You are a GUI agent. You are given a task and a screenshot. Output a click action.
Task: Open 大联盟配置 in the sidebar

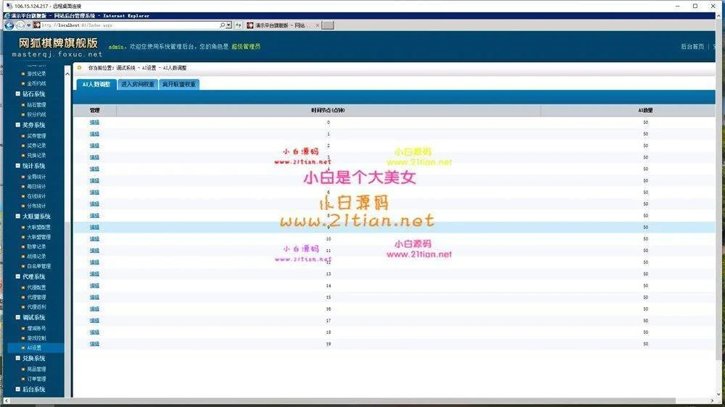click(x=38, y=227)
